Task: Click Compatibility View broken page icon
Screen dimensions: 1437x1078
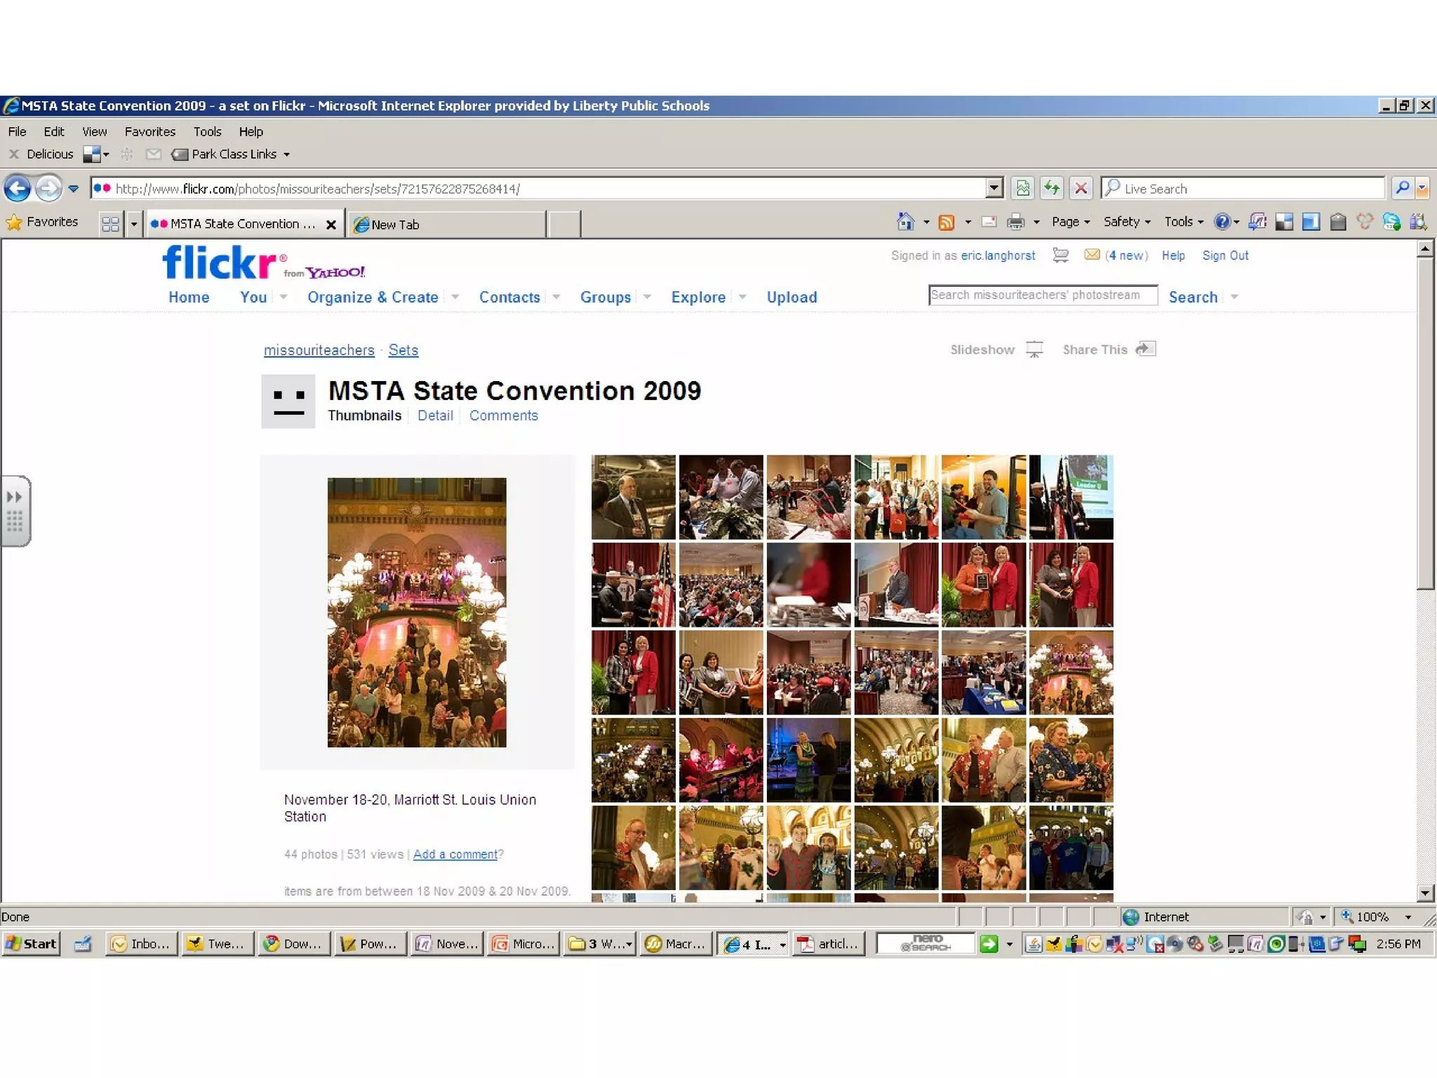Action: point(1023,188)
